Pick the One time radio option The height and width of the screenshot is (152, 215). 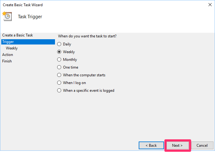tap(59, 67)
